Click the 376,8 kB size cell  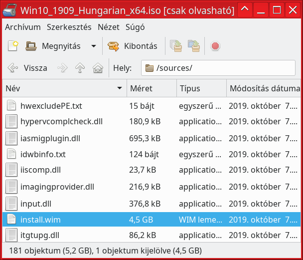145,204
